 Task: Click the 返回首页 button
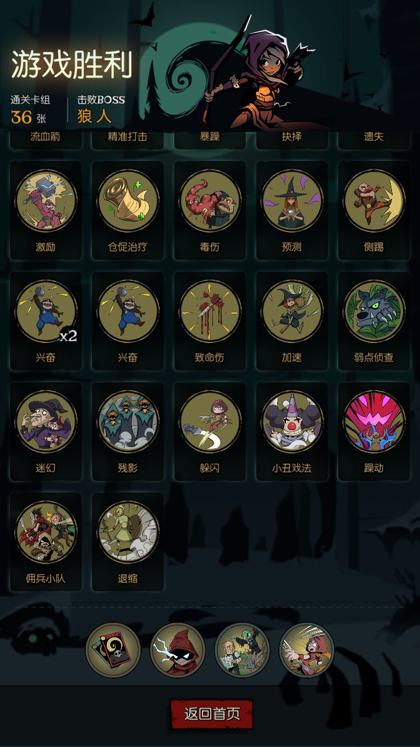(212, 714)
